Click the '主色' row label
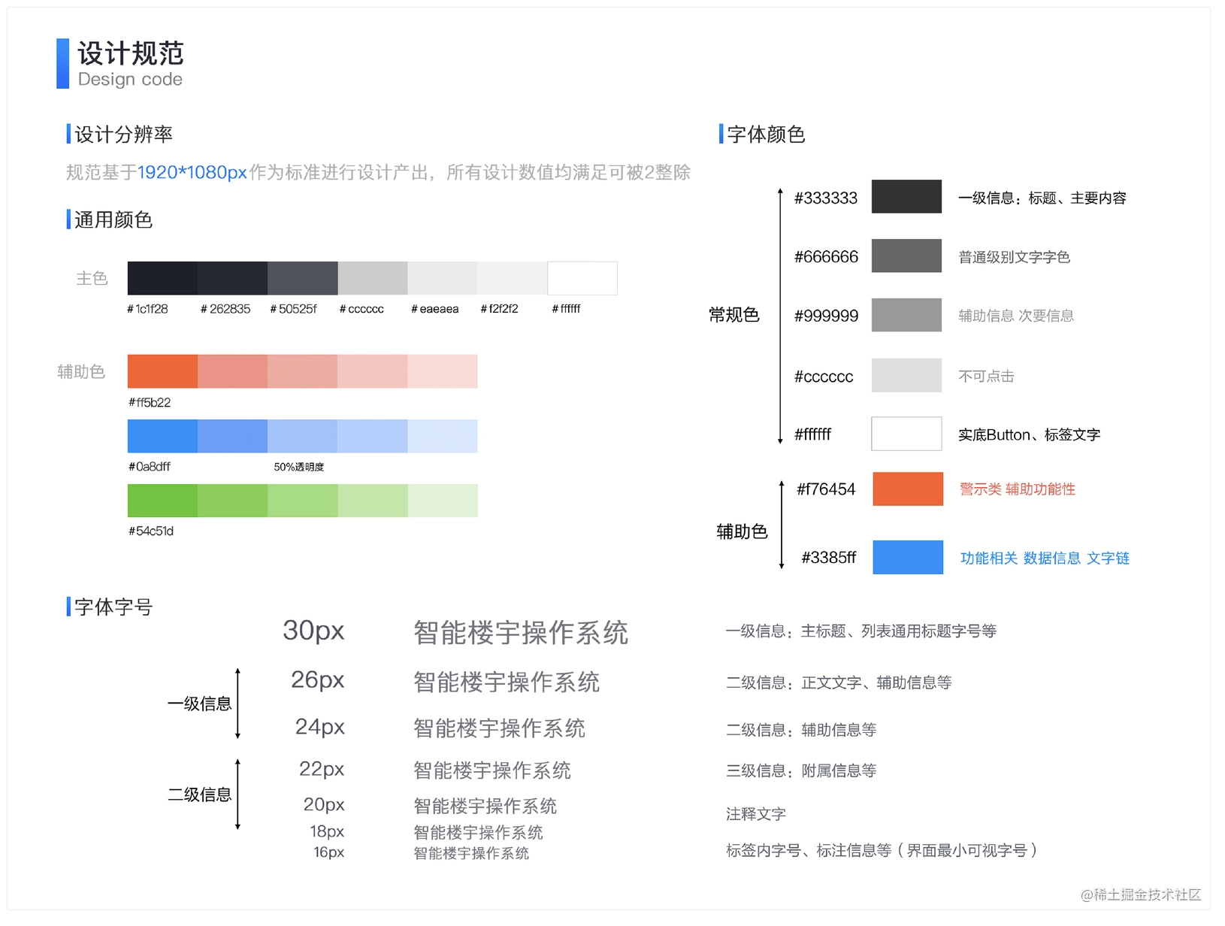This screenshot has height=926, width=1225. click(x=92, y=278)
